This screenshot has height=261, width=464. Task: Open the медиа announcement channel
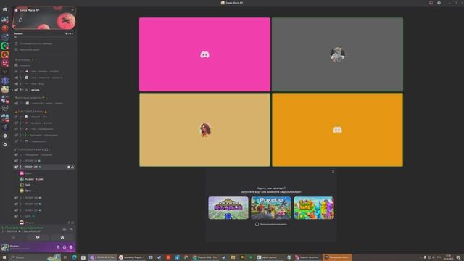[44, 90]
